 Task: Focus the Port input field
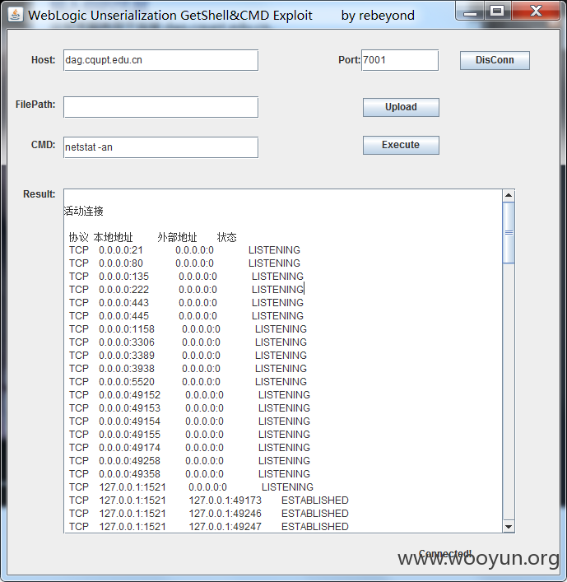[x=400, y=60]
